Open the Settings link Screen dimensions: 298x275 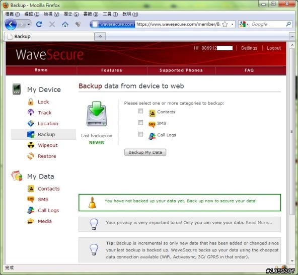coord(249,48)
